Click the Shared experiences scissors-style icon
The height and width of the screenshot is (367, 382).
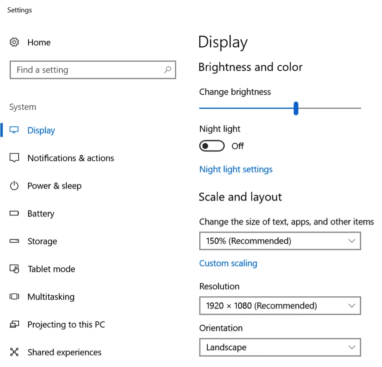14,352
